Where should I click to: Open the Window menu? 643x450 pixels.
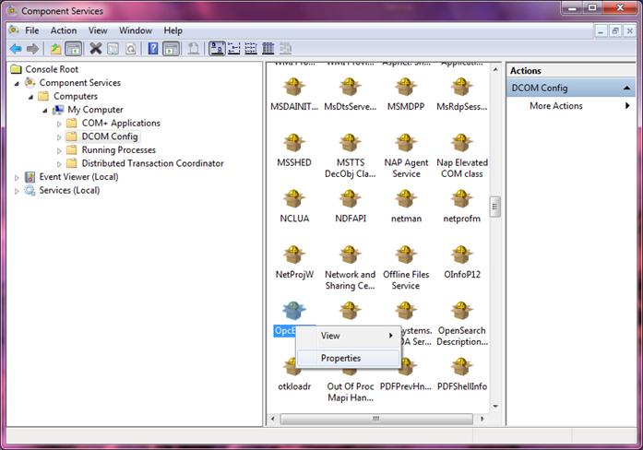[136, 30]
